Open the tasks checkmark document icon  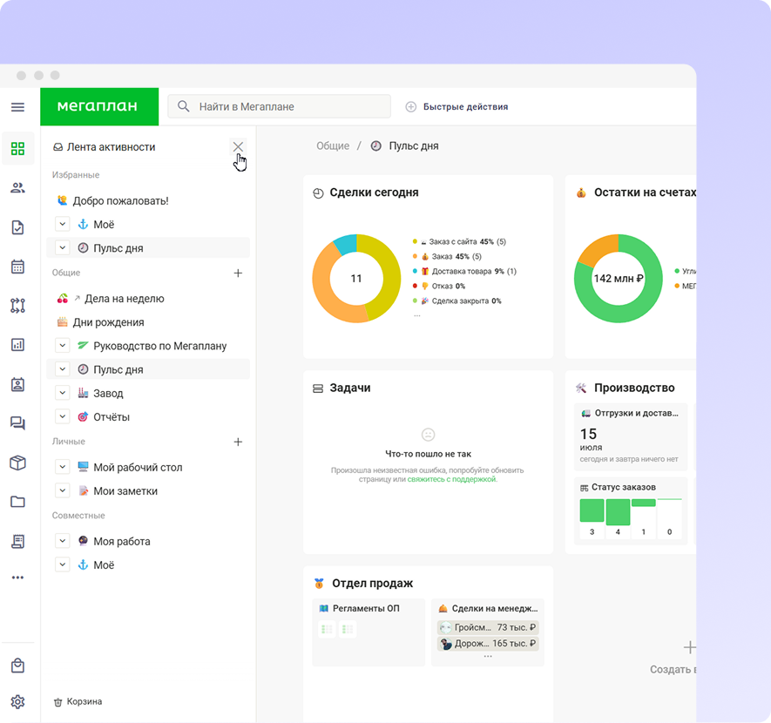tap(17, 227)
